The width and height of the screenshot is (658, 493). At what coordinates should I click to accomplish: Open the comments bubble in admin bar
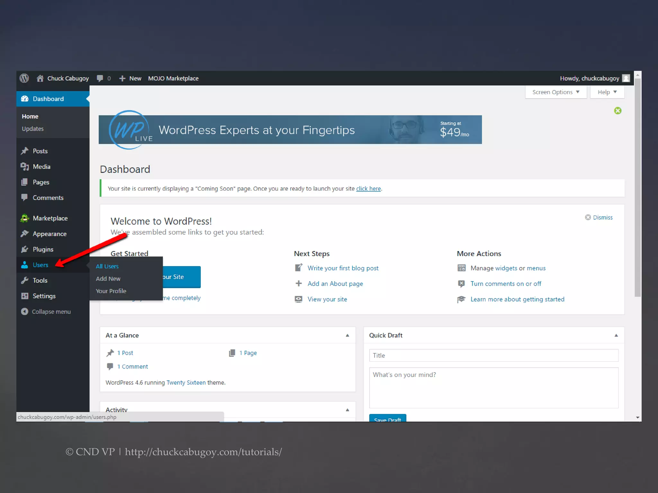[100, 78]
